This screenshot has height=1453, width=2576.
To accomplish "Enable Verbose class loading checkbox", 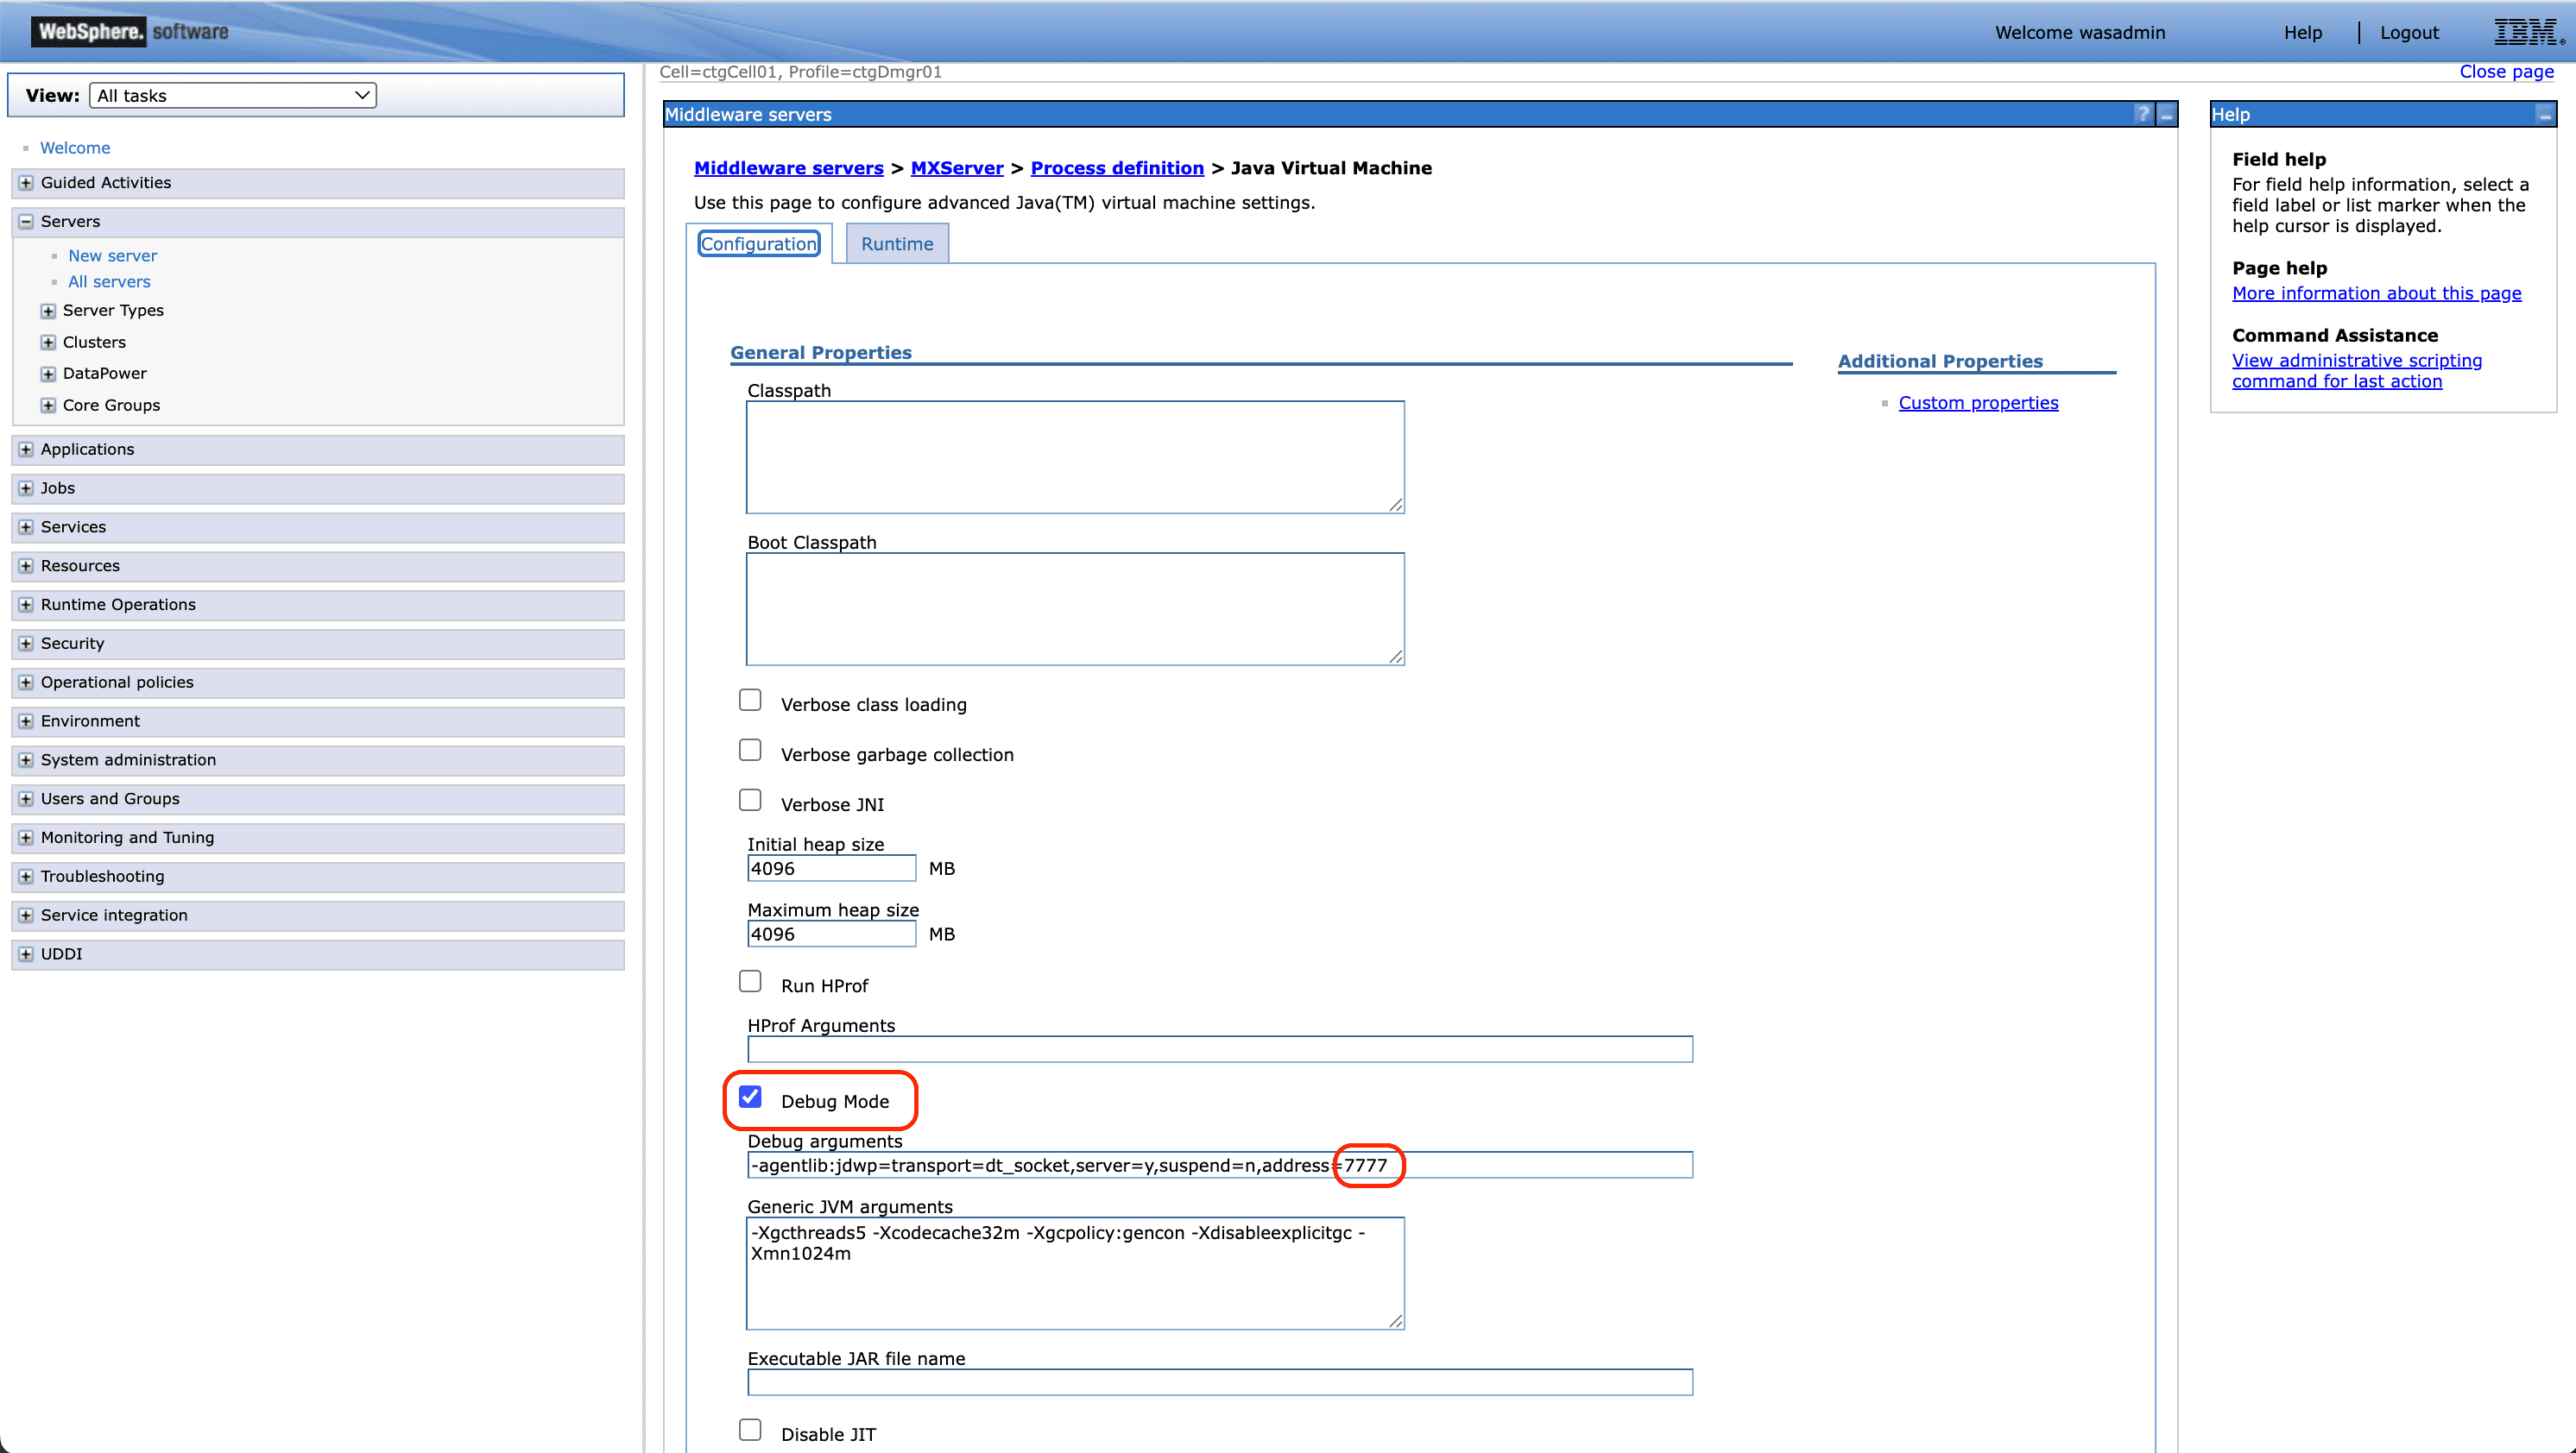I will (x=750, y=701).
